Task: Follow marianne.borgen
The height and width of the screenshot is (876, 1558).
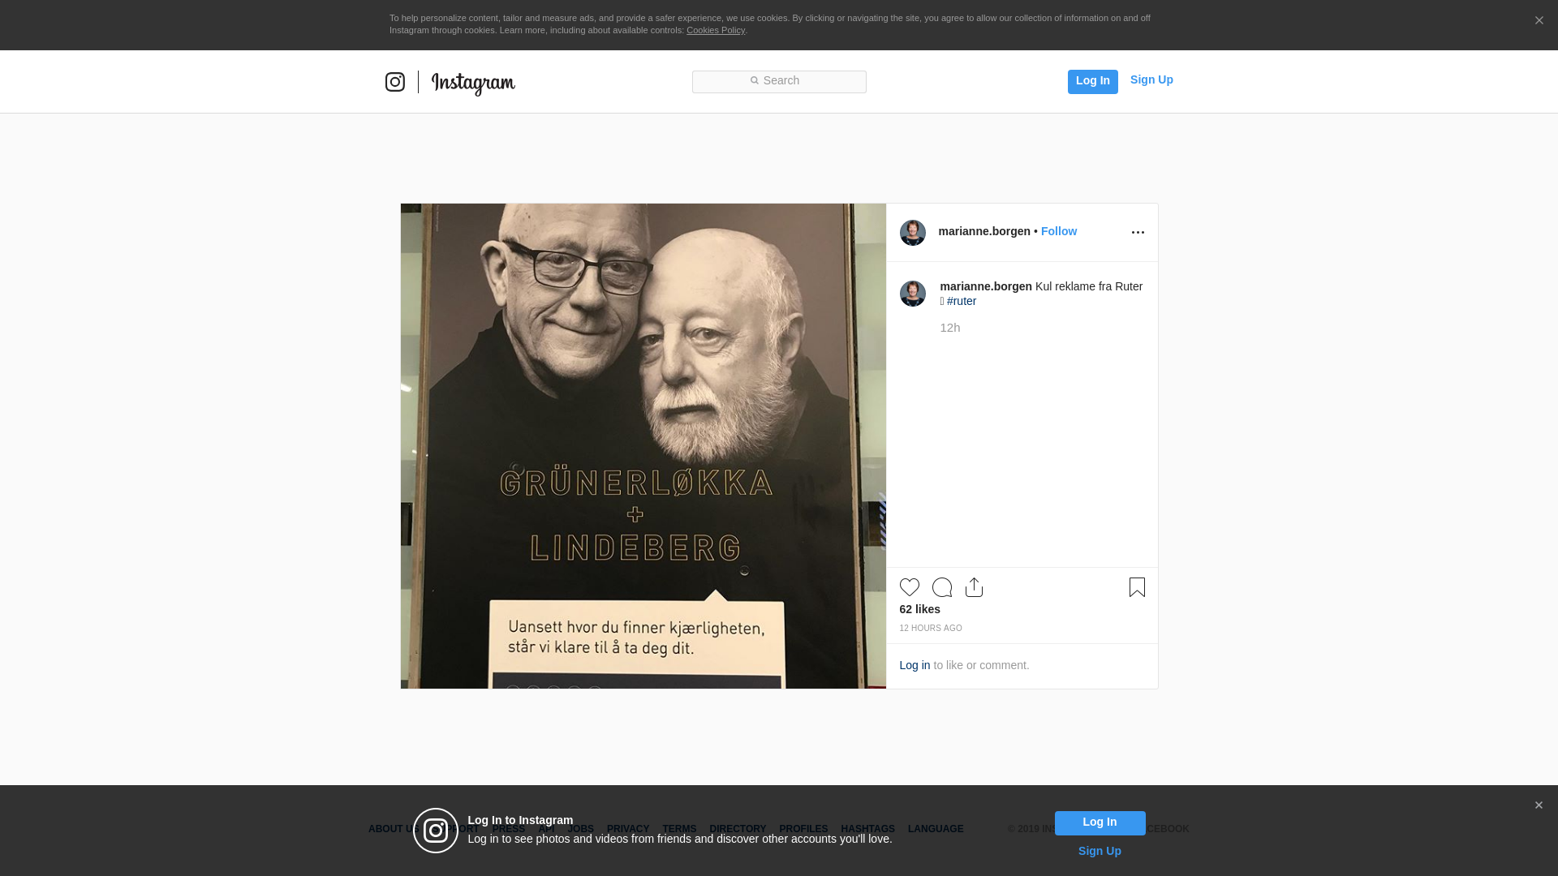Action: (x=1059, y=231)
